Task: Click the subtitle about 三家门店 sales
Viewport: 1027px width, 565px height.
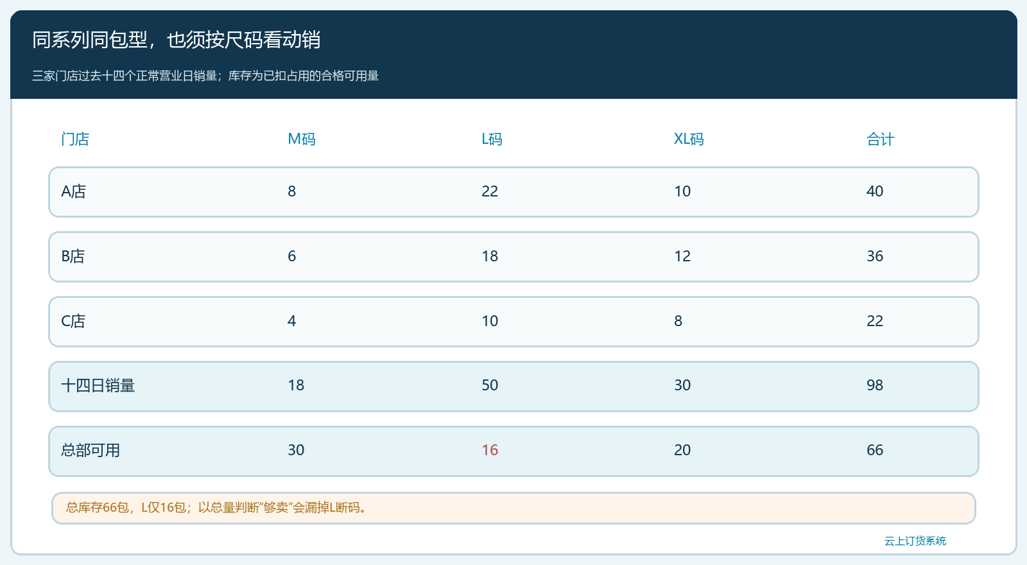Action: [x=205, y=76]
